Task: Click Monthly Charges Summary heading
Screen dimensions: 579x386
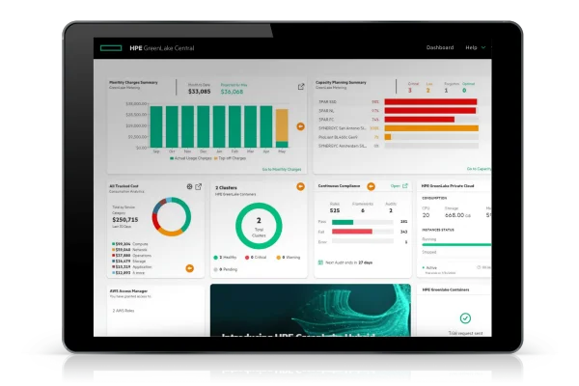Action: click(x=133, y=83)
